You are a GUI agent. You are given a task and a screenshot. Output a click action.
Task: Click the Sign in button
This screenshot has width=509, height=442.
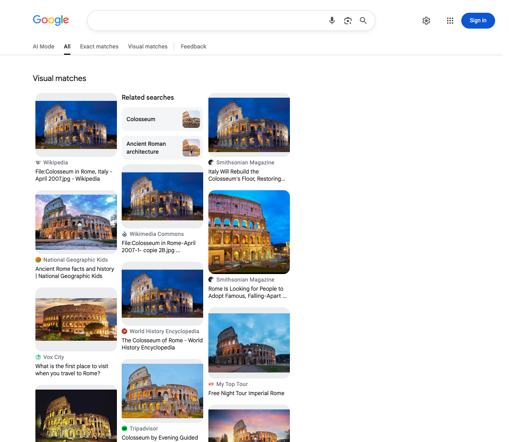(x=478, y=21)
